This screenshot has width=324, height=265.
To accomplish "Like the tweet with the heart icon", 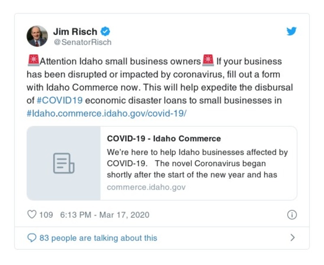I will 32,215.
